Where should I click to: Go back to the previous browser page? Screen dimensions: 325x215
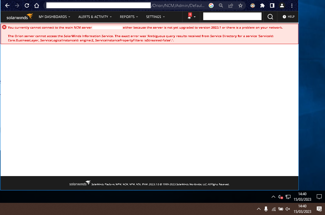coord(7,5)
